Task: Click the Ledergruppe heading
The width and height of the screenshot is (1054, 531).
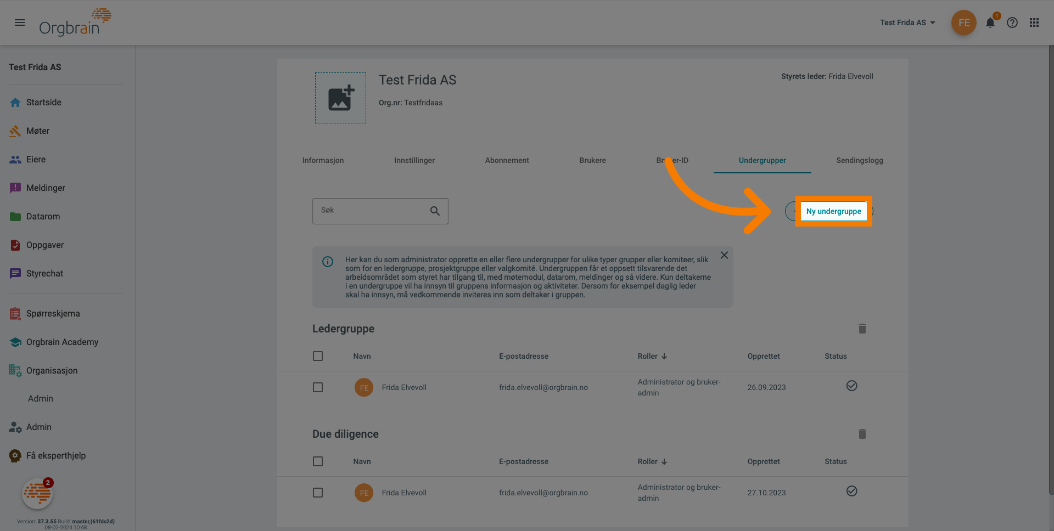Action: (x=343, y=329)
